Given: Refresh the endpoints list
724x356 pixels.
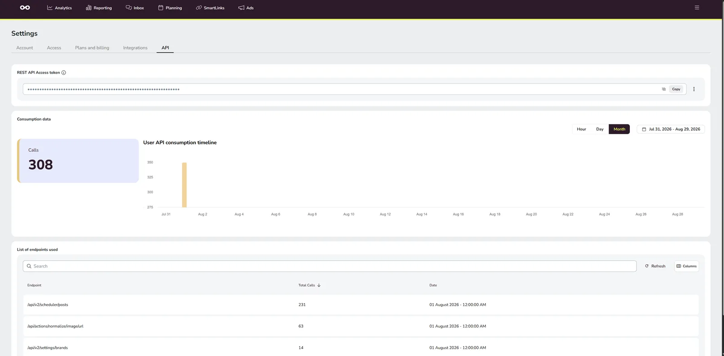Looking at the screenshot, I should click(655, 266).
